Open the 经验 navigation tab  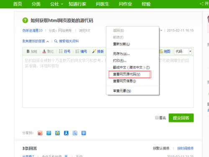pos(146,4)
